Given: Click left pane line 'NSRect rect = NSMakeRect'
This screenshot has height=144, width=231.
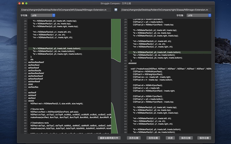Looking at the screenshot, I should coord(57,104).
